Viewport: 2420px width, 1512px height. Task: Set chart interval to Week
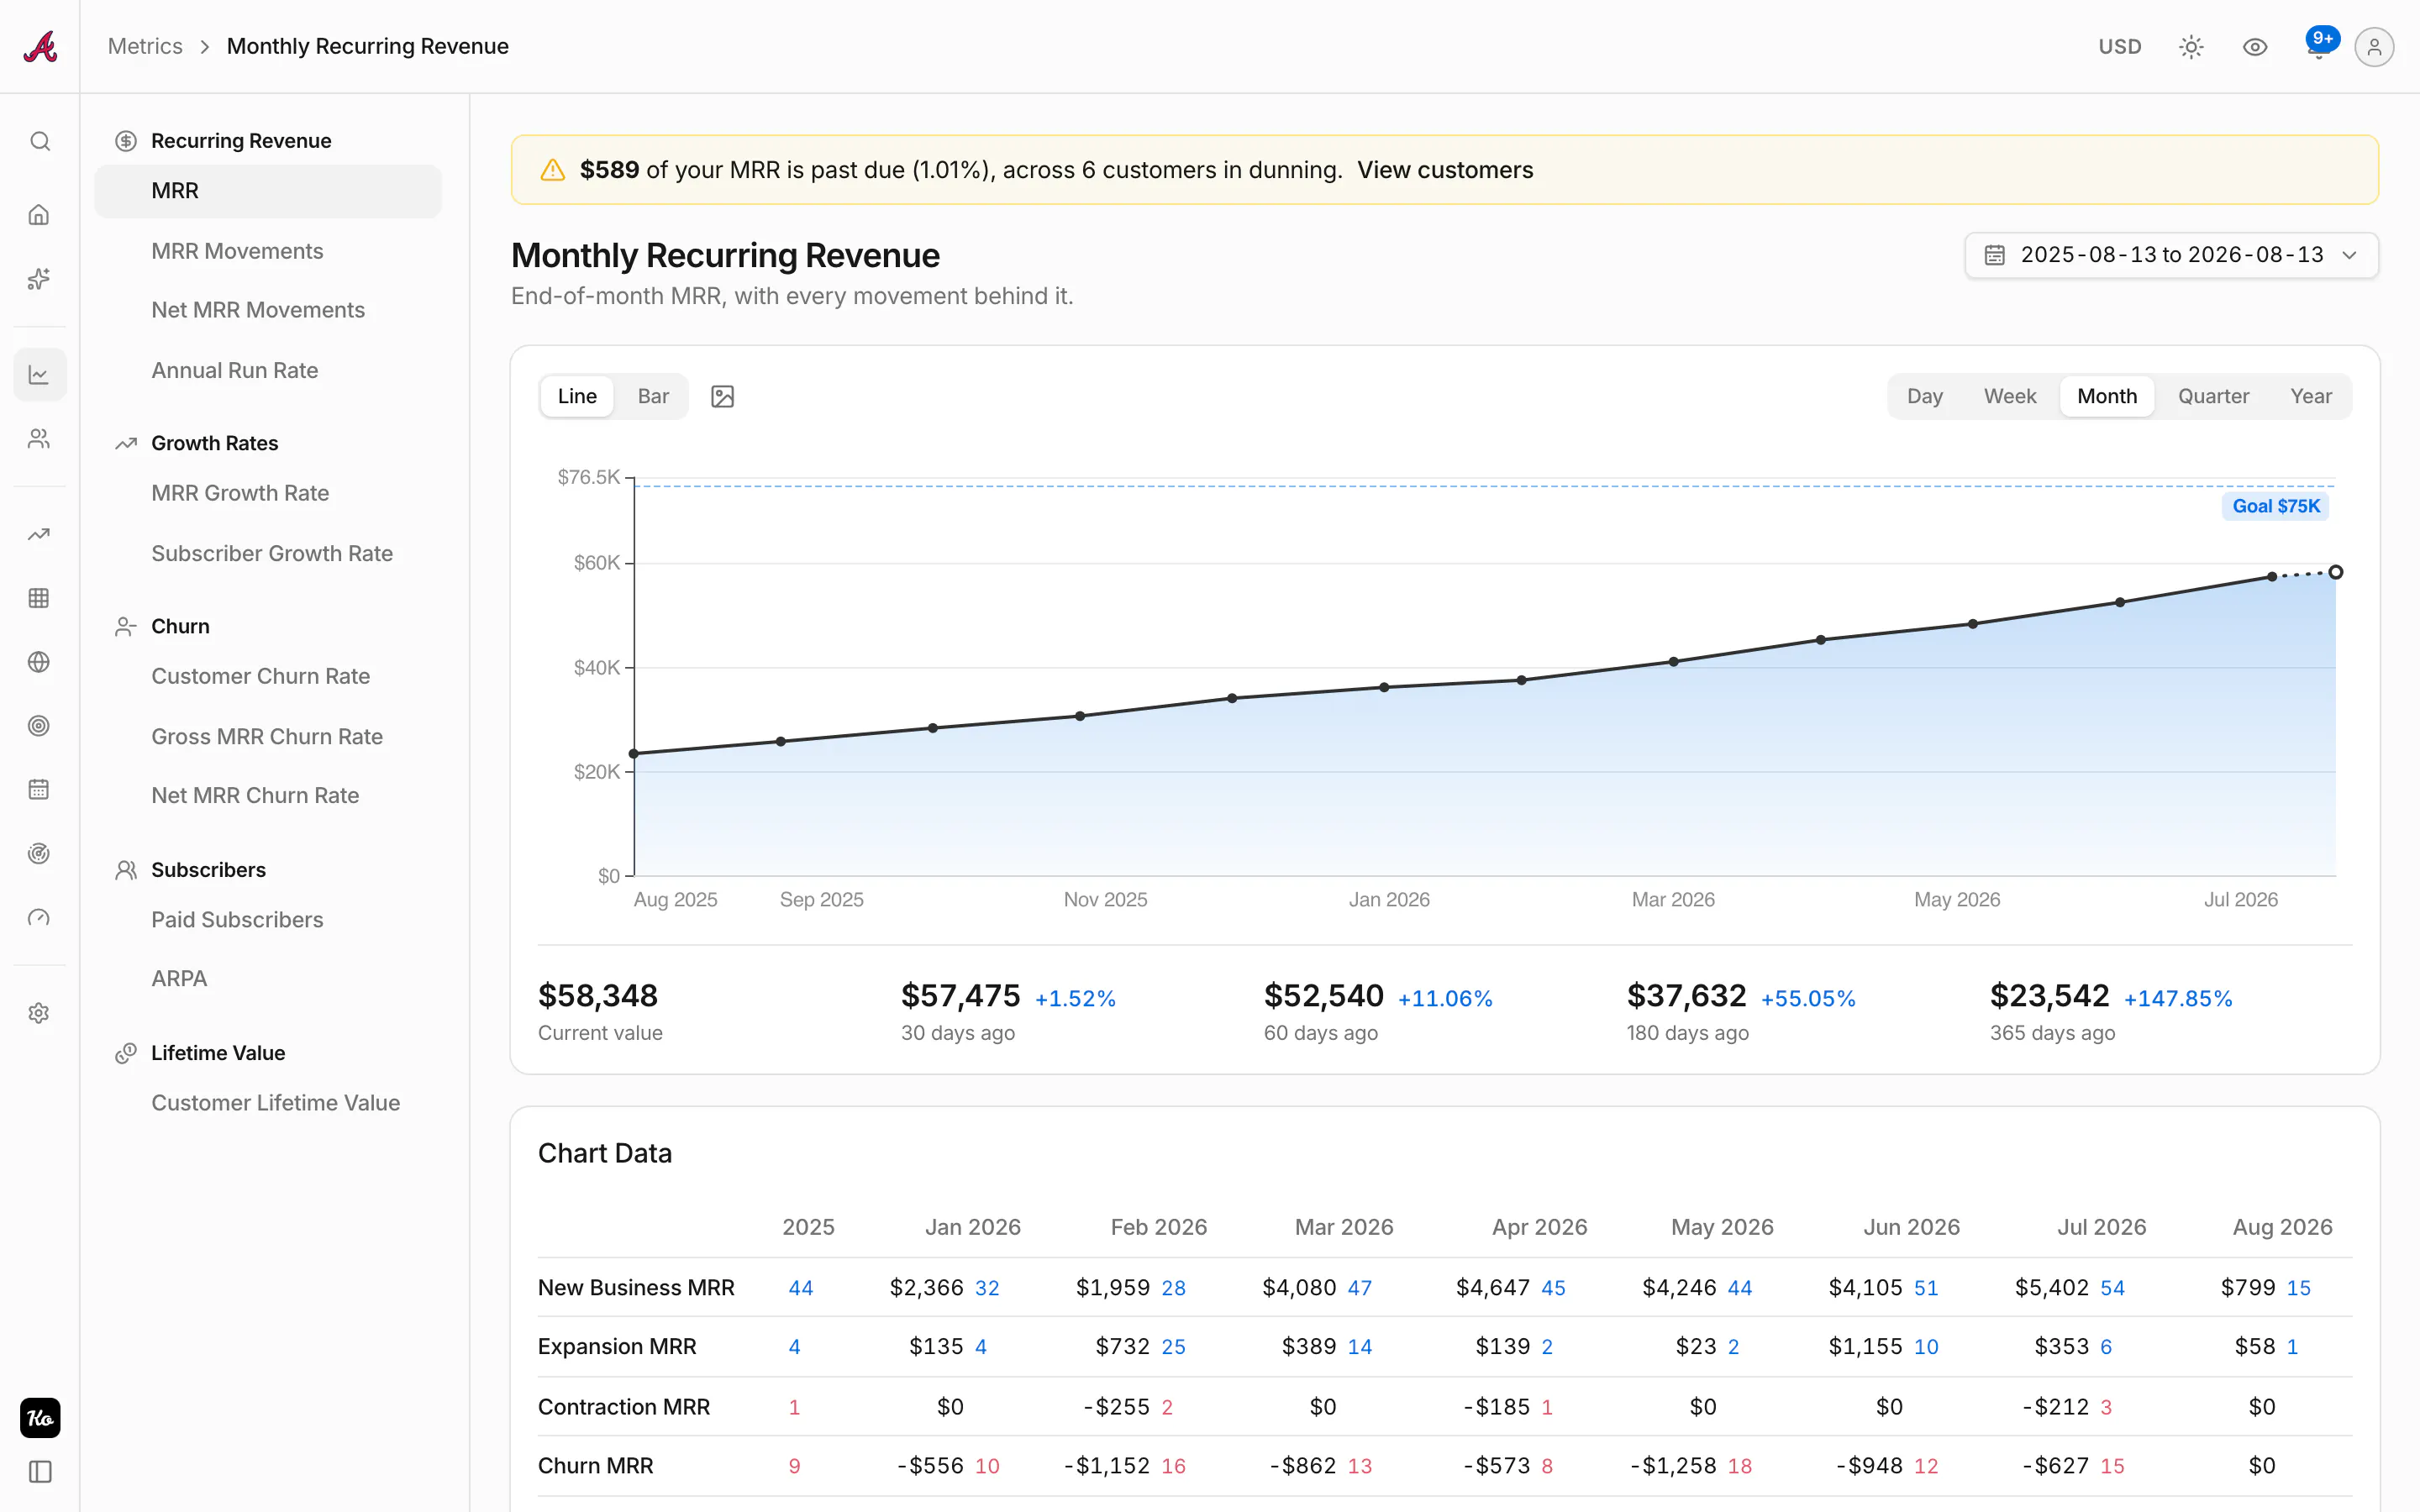(x=2010, y=396)
